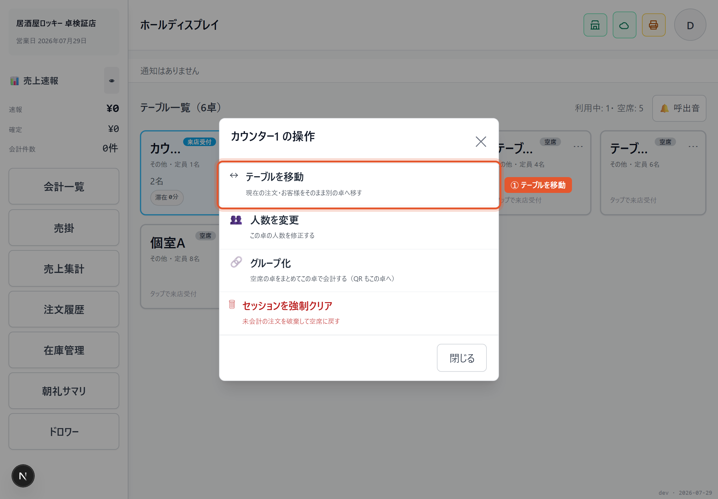Click the store icon in header

(595, 25)
